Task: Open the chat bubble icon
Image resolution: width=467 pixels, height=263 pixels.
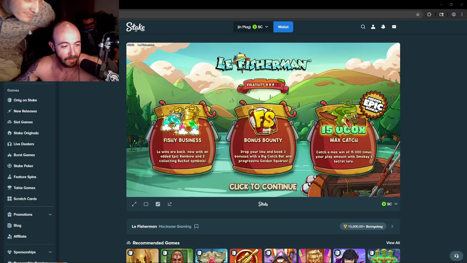Action: 394,27
